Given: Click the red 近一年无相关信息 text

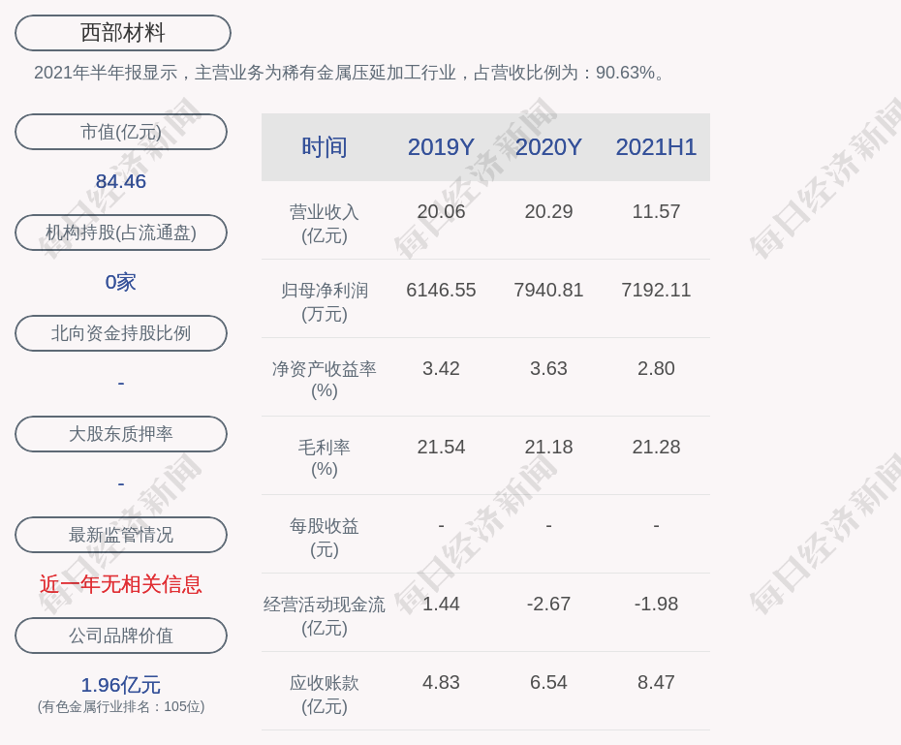Looking at the screenshot, I should pyautogui.click(x=121, y=584).
